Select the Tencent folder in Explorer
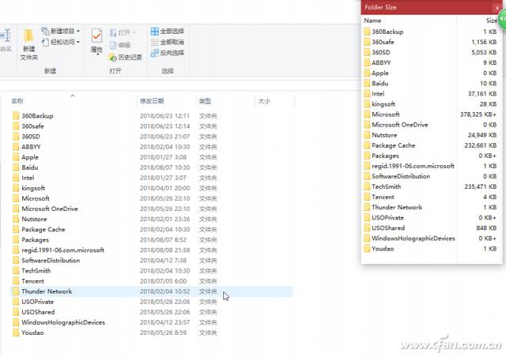Image resolution: width=506 pixels, height=357 pixels. click(x=28, y=281)
